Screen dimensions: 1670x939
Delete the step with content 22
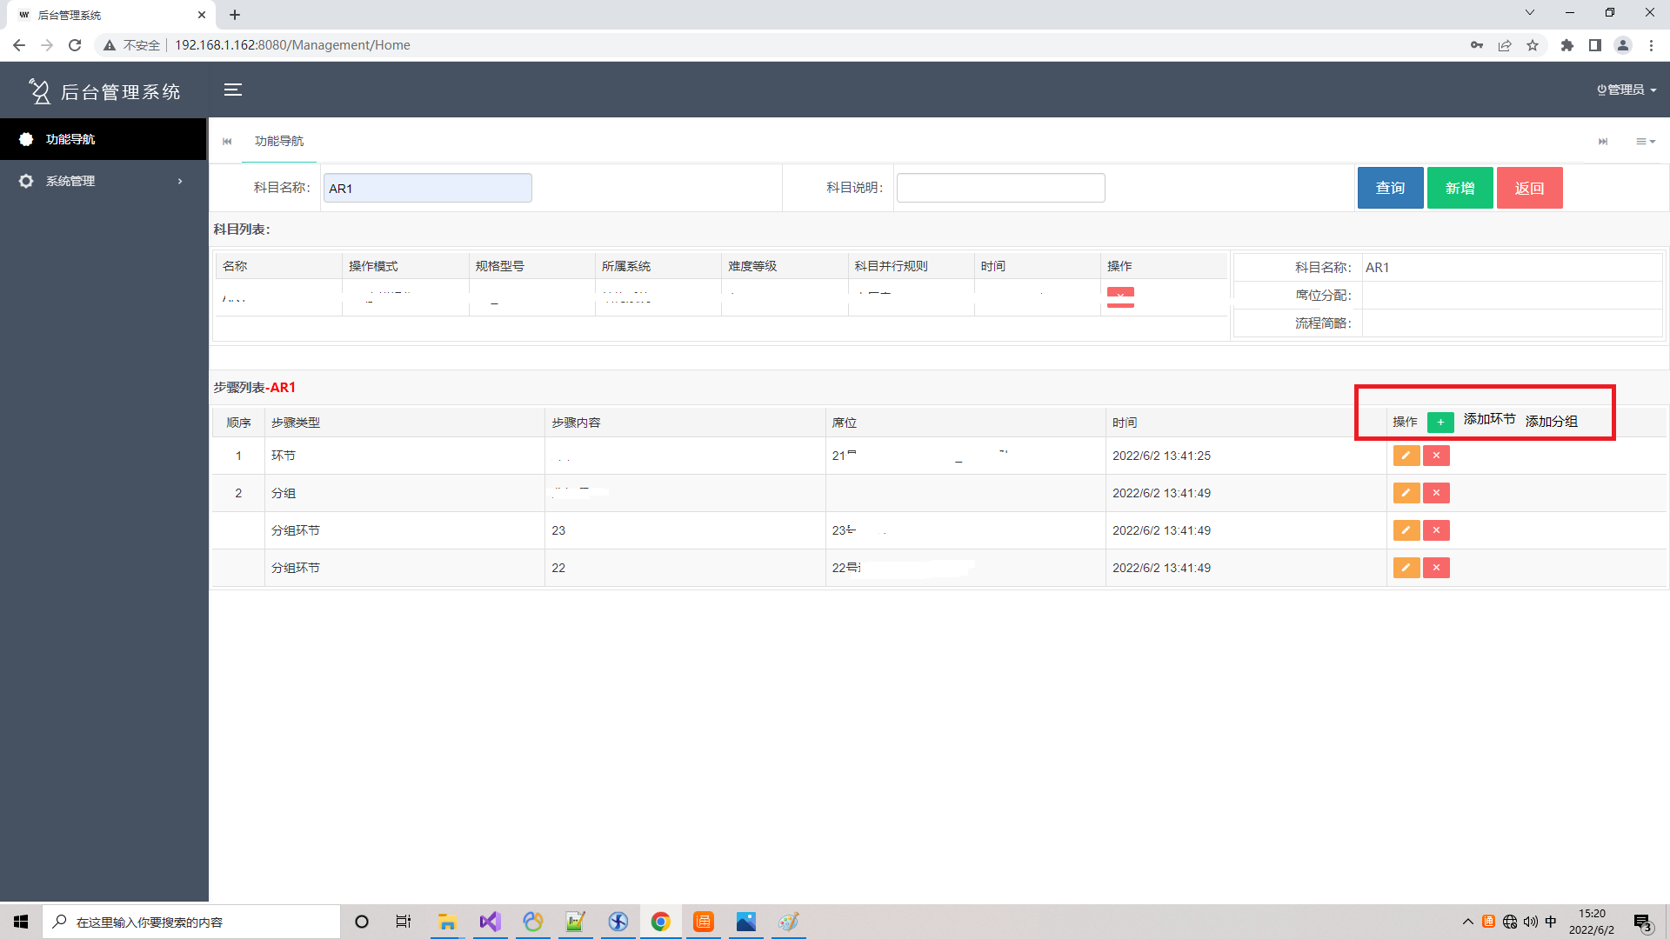tap(1436, 568)
